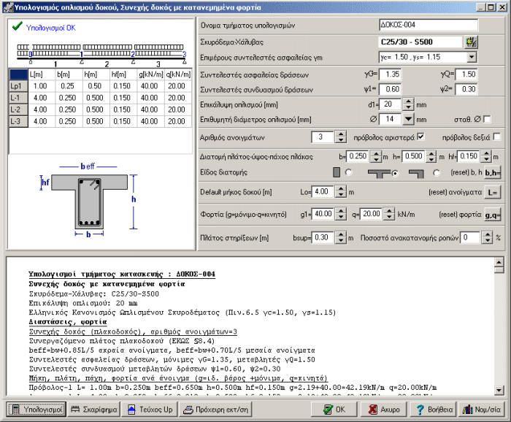Screen dimensions: 511x422
Task: Open the concrete-steel material selector icon
Action: [472, 42]
